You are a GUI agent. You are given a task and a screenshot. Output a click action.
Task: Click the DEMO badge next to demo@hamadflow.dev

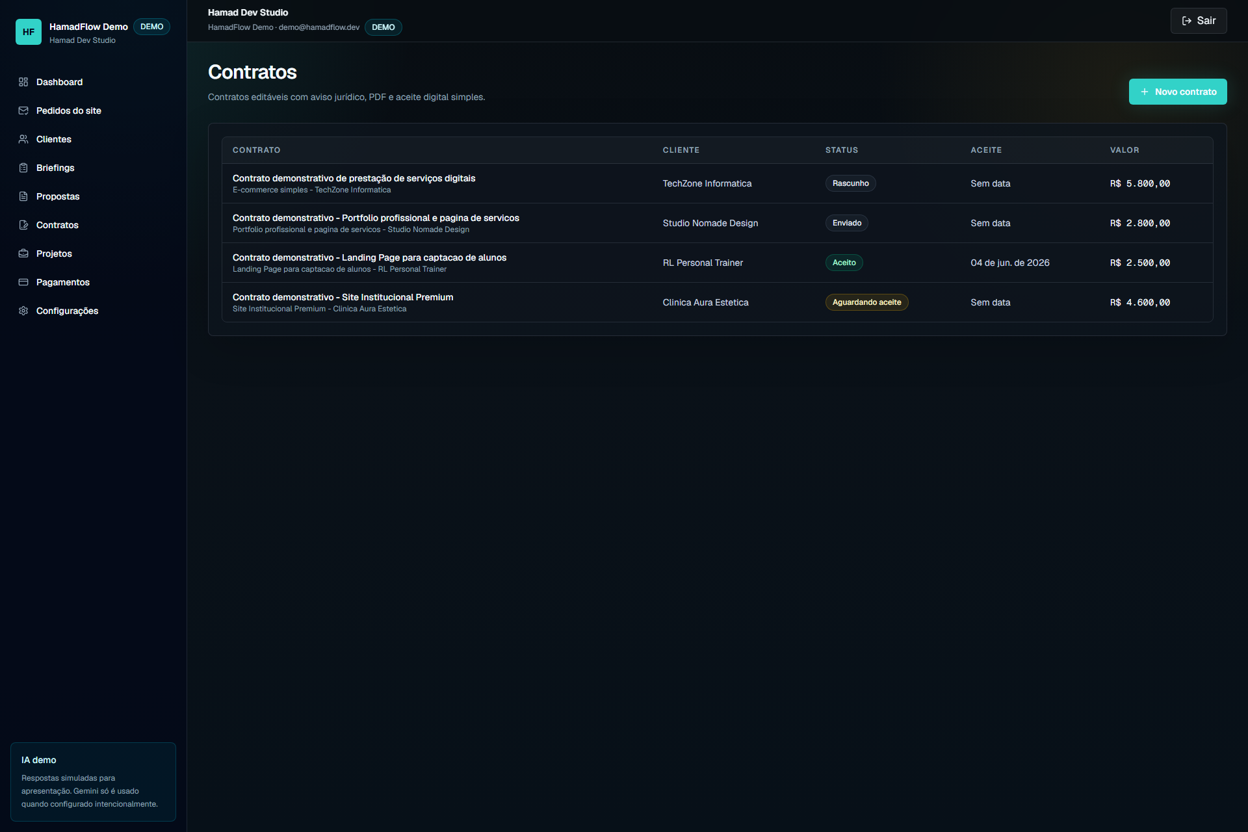pos(383,27)
